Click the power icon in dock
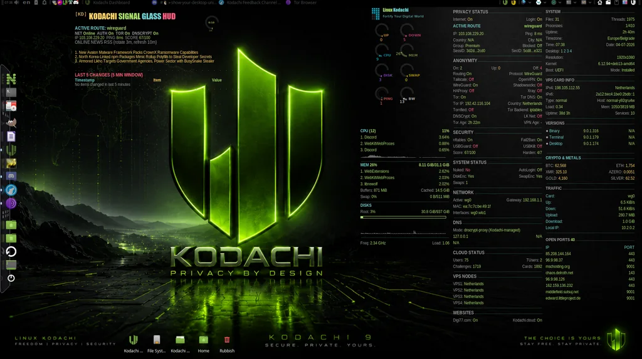642x359 pixels. [11, 278]
